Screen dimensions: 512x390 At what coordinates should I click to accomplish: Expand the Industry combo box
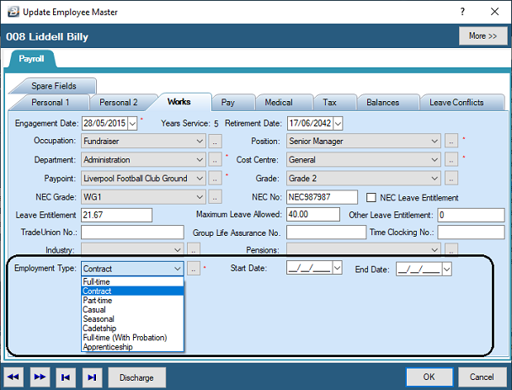[178, 250]
